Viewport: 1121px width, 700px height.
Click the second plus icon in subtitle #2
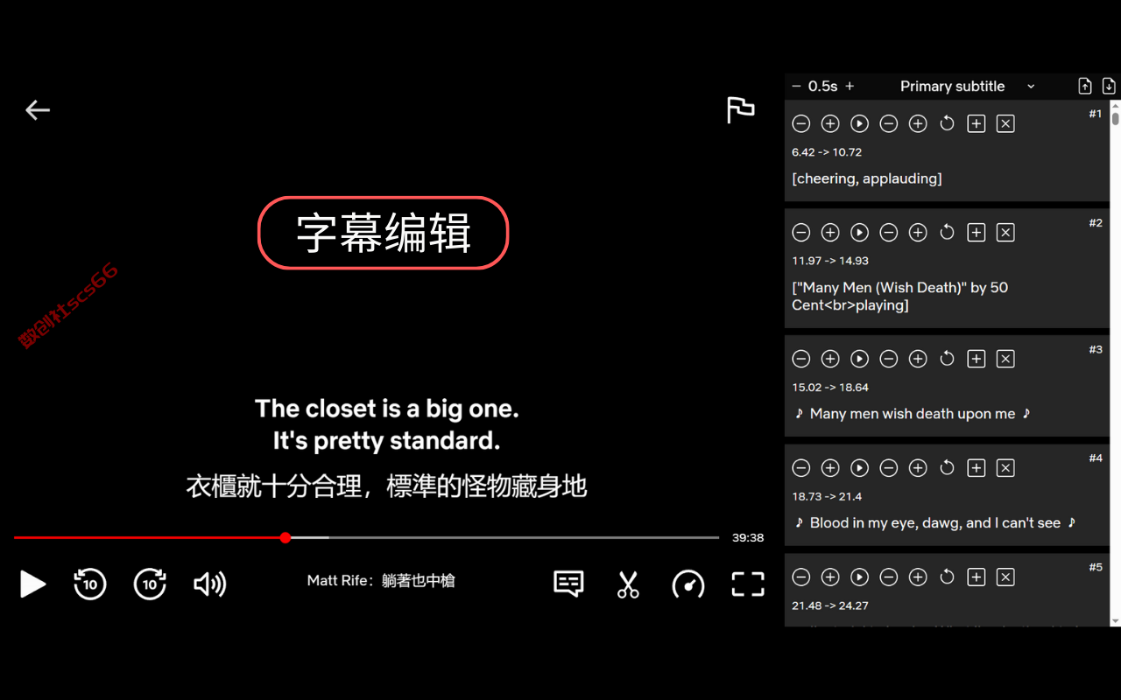pos(918,232)
